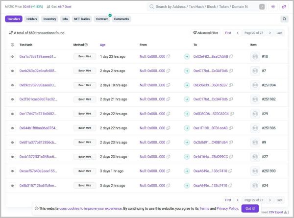Toggle Age column header format
The image size is (294, 218).
coord(102,45)
